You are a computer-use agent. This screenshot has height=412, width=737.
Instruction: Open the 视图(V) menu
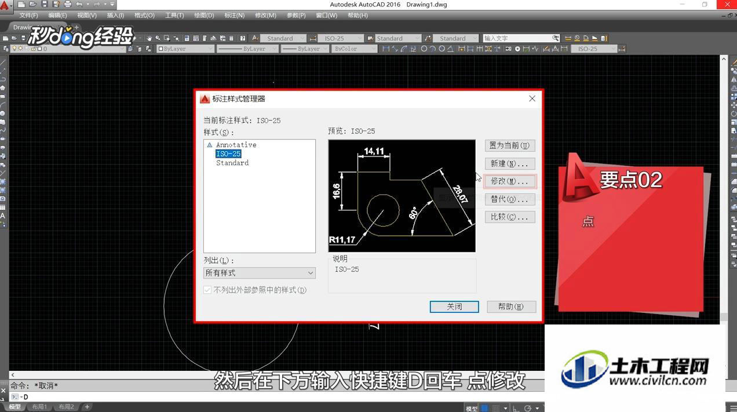coord(87,15)
